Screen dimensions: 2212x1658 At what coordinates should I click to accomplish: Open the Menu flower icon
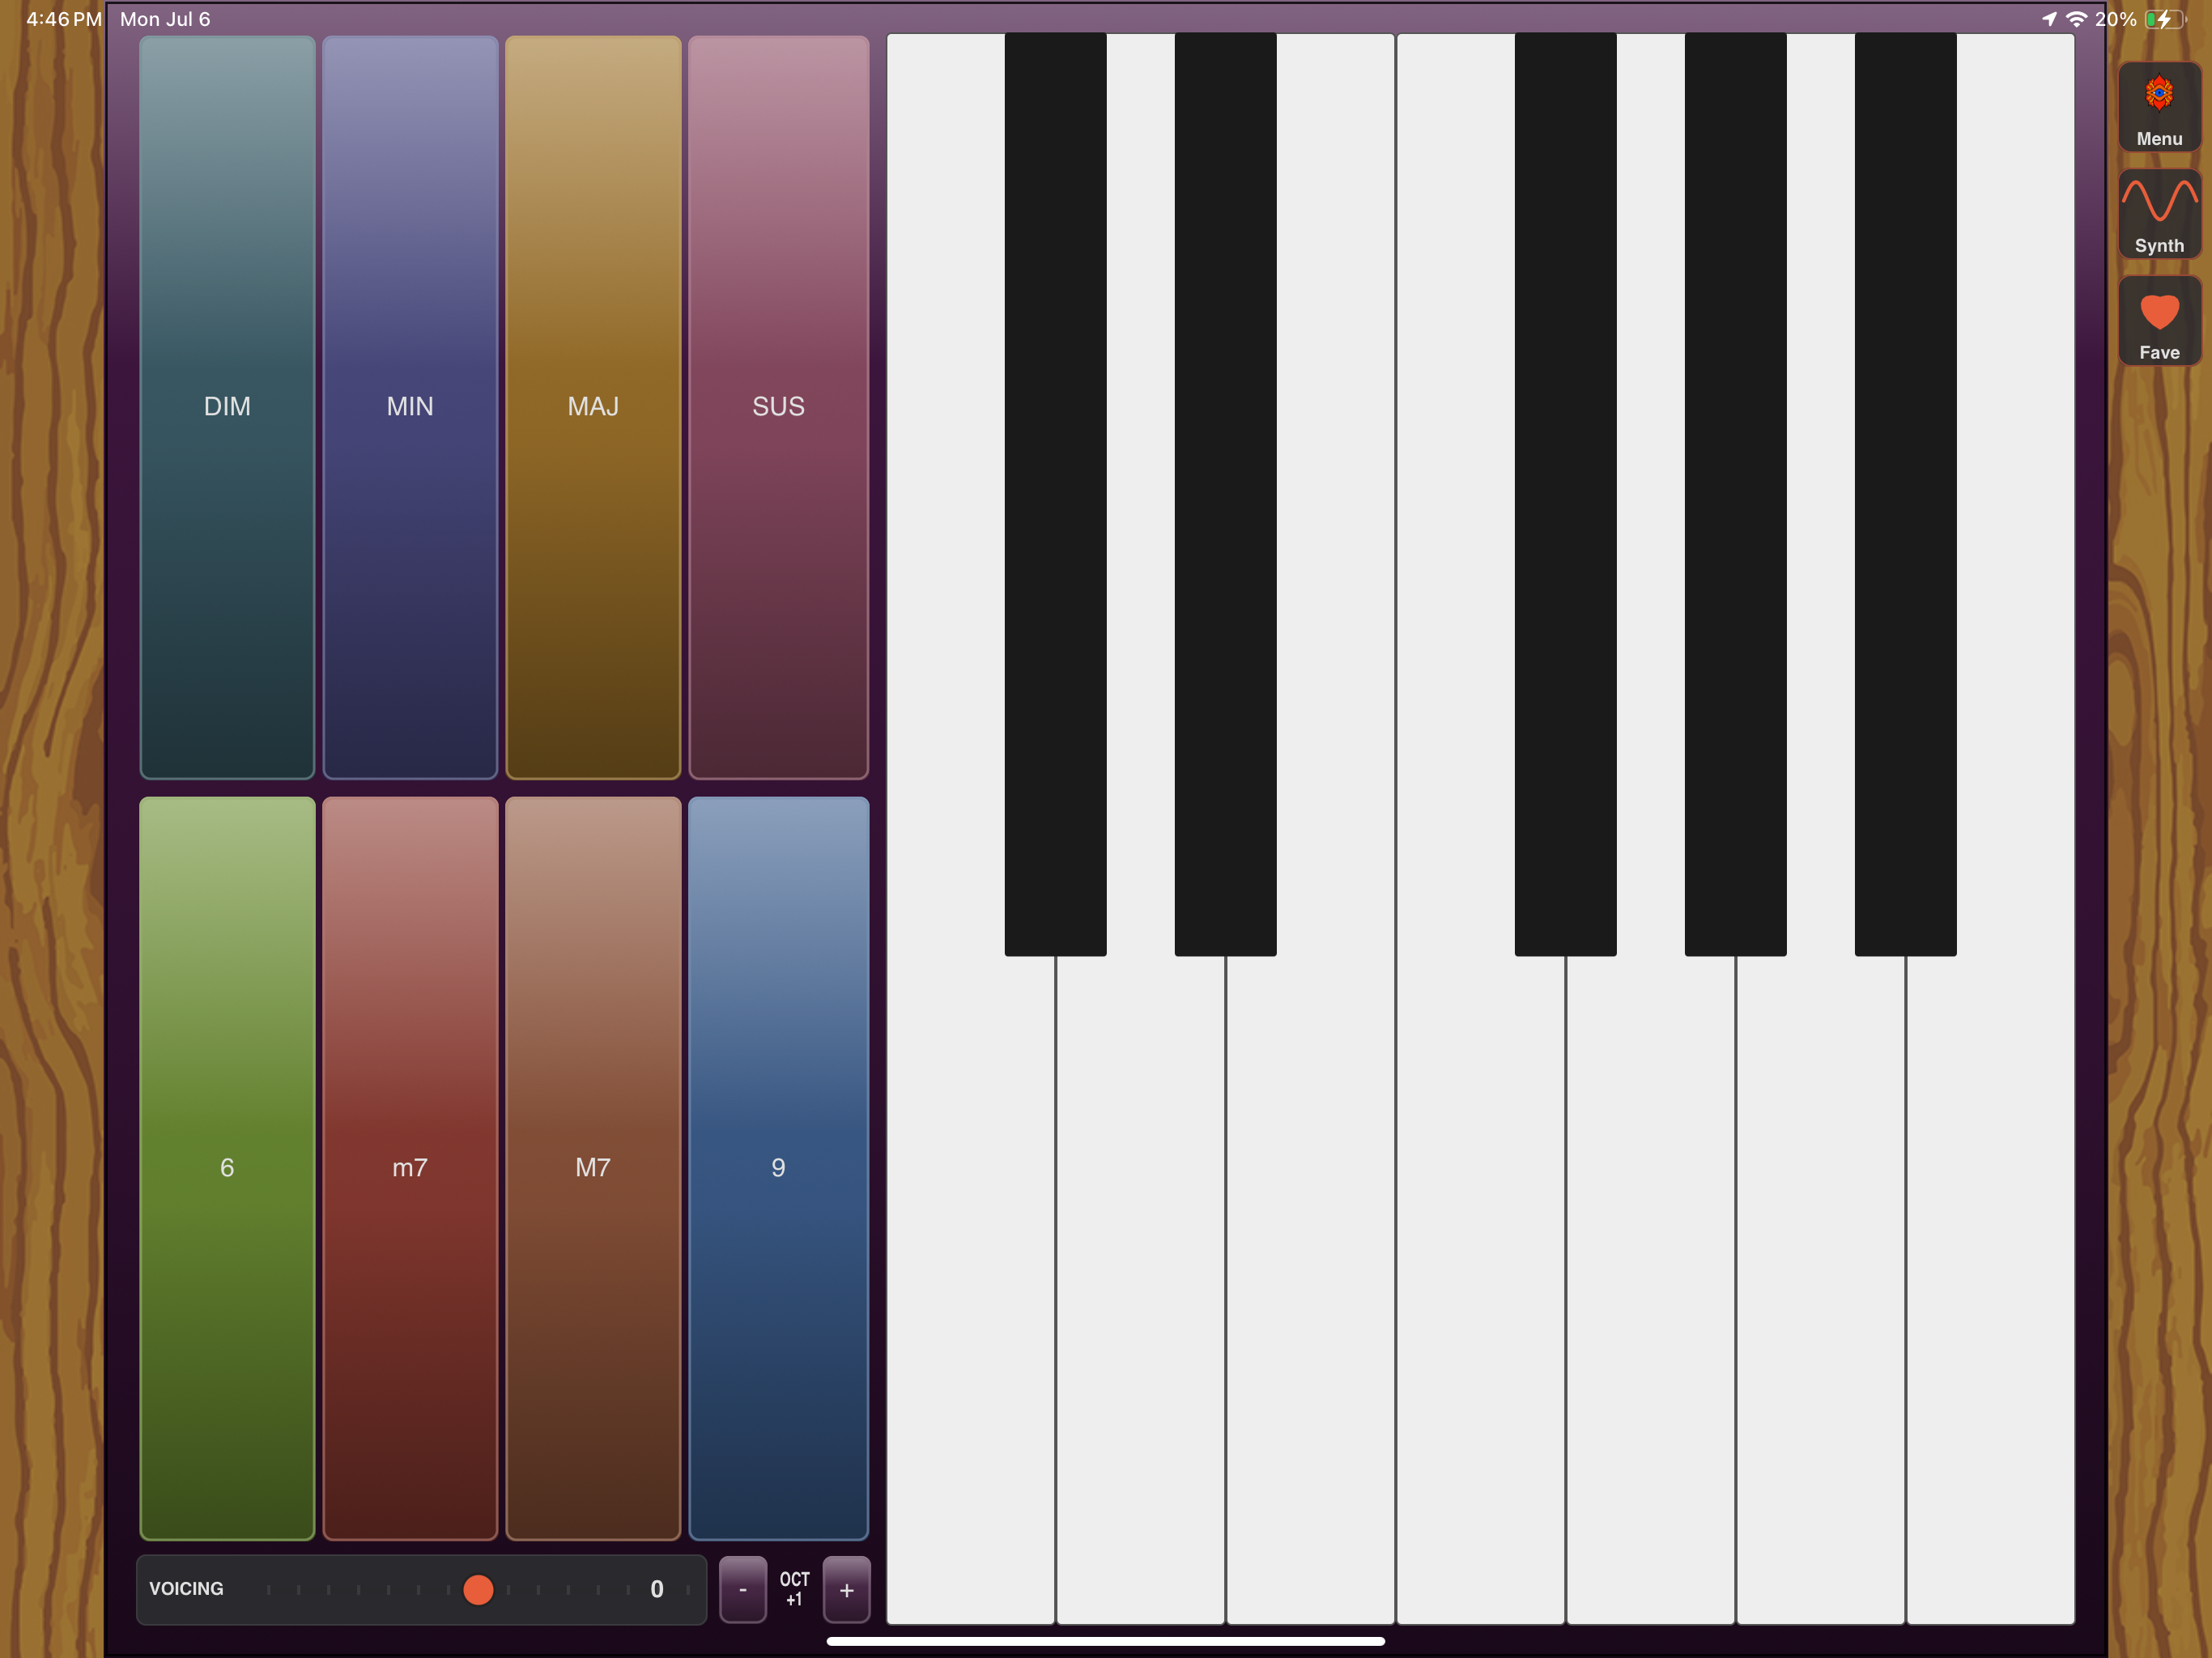coord(2159,107)
